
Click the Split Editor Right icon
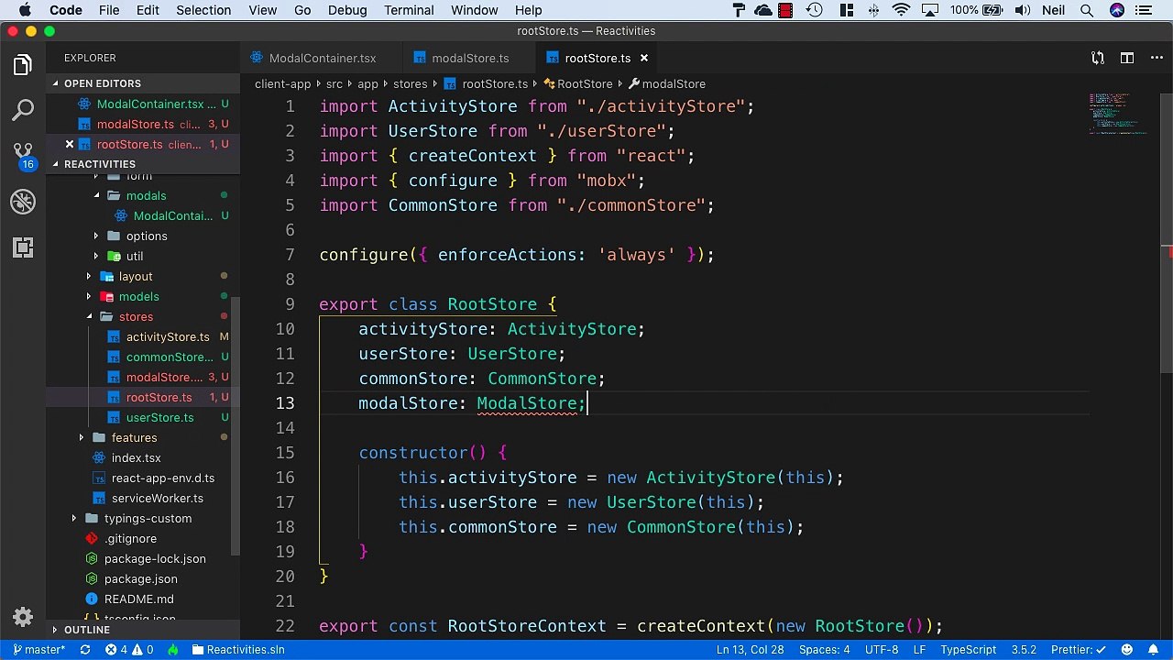(x=1127, y=58)
